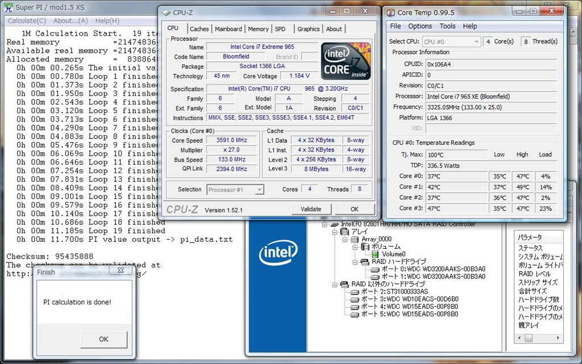Click drive icon for ポート 4 WD15EADS

coord(355,307)
